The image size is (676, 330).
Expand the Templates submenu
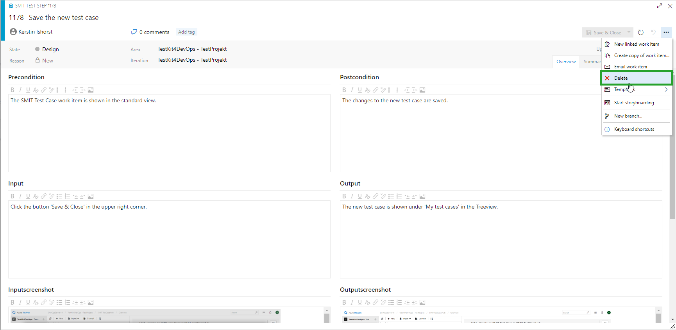637,89
